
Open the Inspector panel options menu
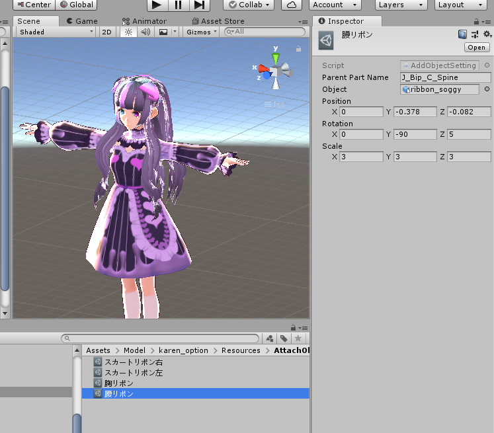click(487, 22)
